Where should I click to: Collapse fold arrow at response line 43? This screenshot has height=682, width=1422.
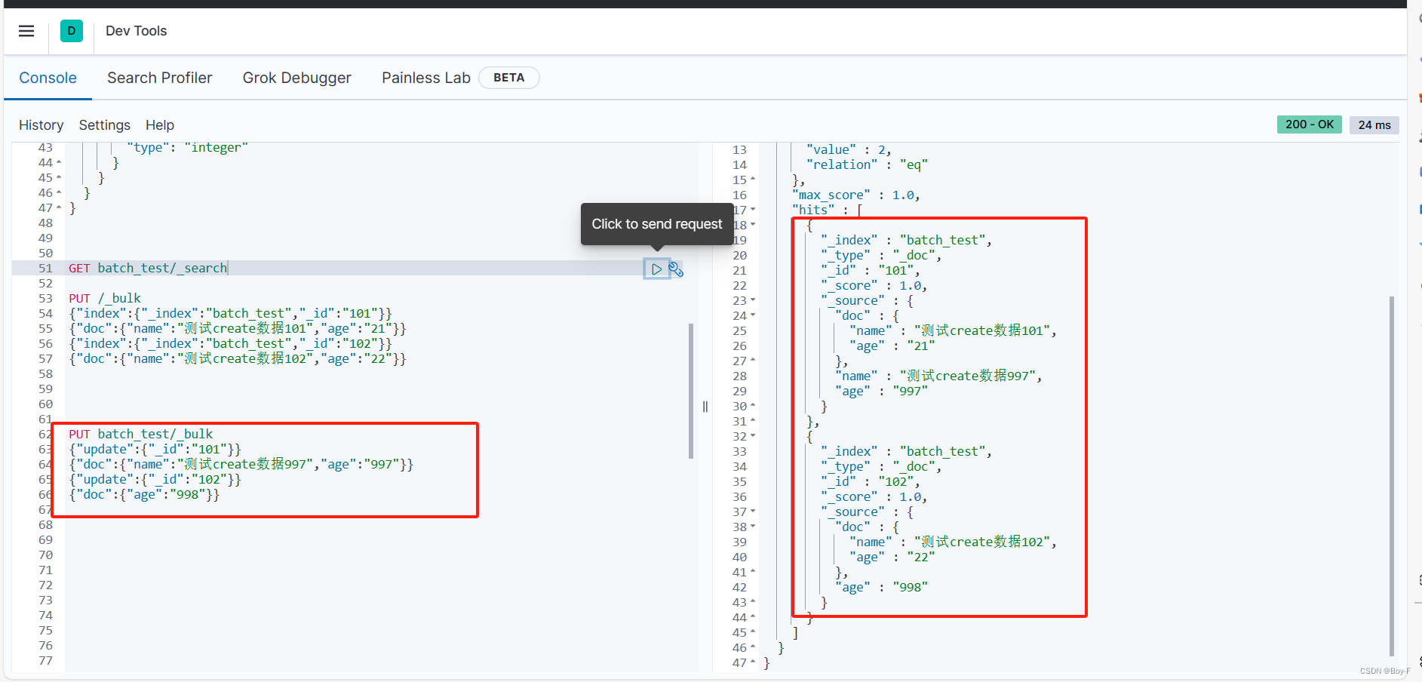[753, 602]
